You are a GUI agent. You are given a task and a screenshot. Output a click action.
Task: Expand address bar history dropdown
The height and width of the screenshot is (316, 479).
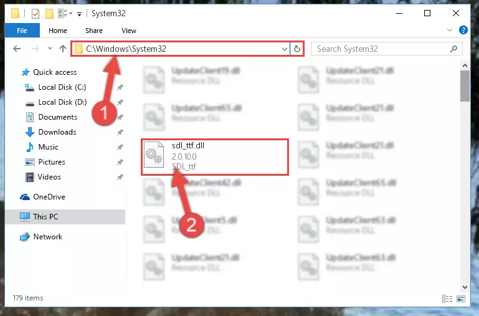[284, 49]
